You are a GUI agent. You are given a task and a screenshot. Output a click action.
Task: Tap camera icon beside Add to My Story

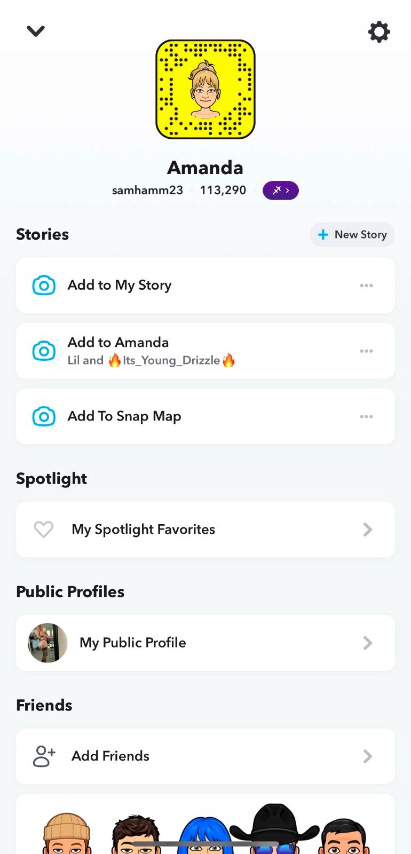click(44, 286)
